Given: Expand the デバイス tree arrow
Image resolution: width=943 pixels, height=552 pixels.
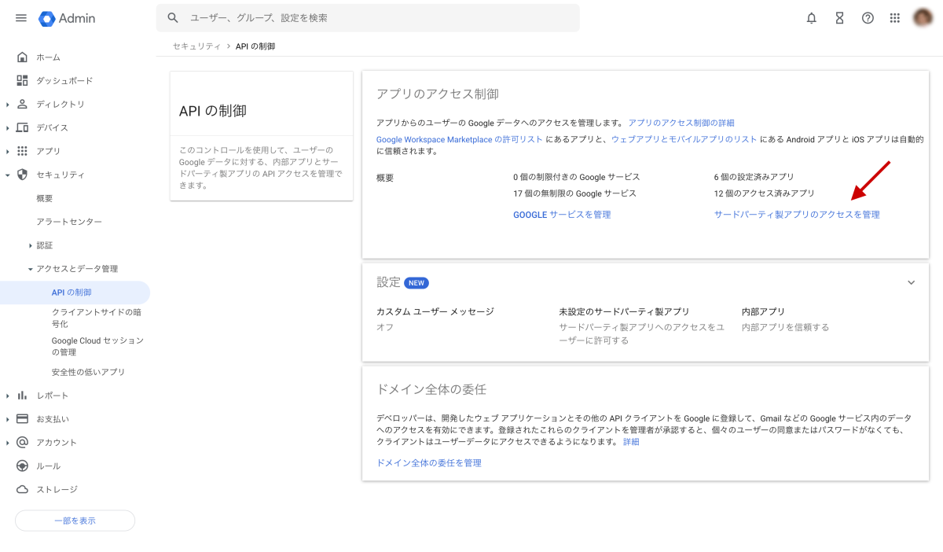Looking at the screenshot, I should pyautogui.click(x=7, y=127).
